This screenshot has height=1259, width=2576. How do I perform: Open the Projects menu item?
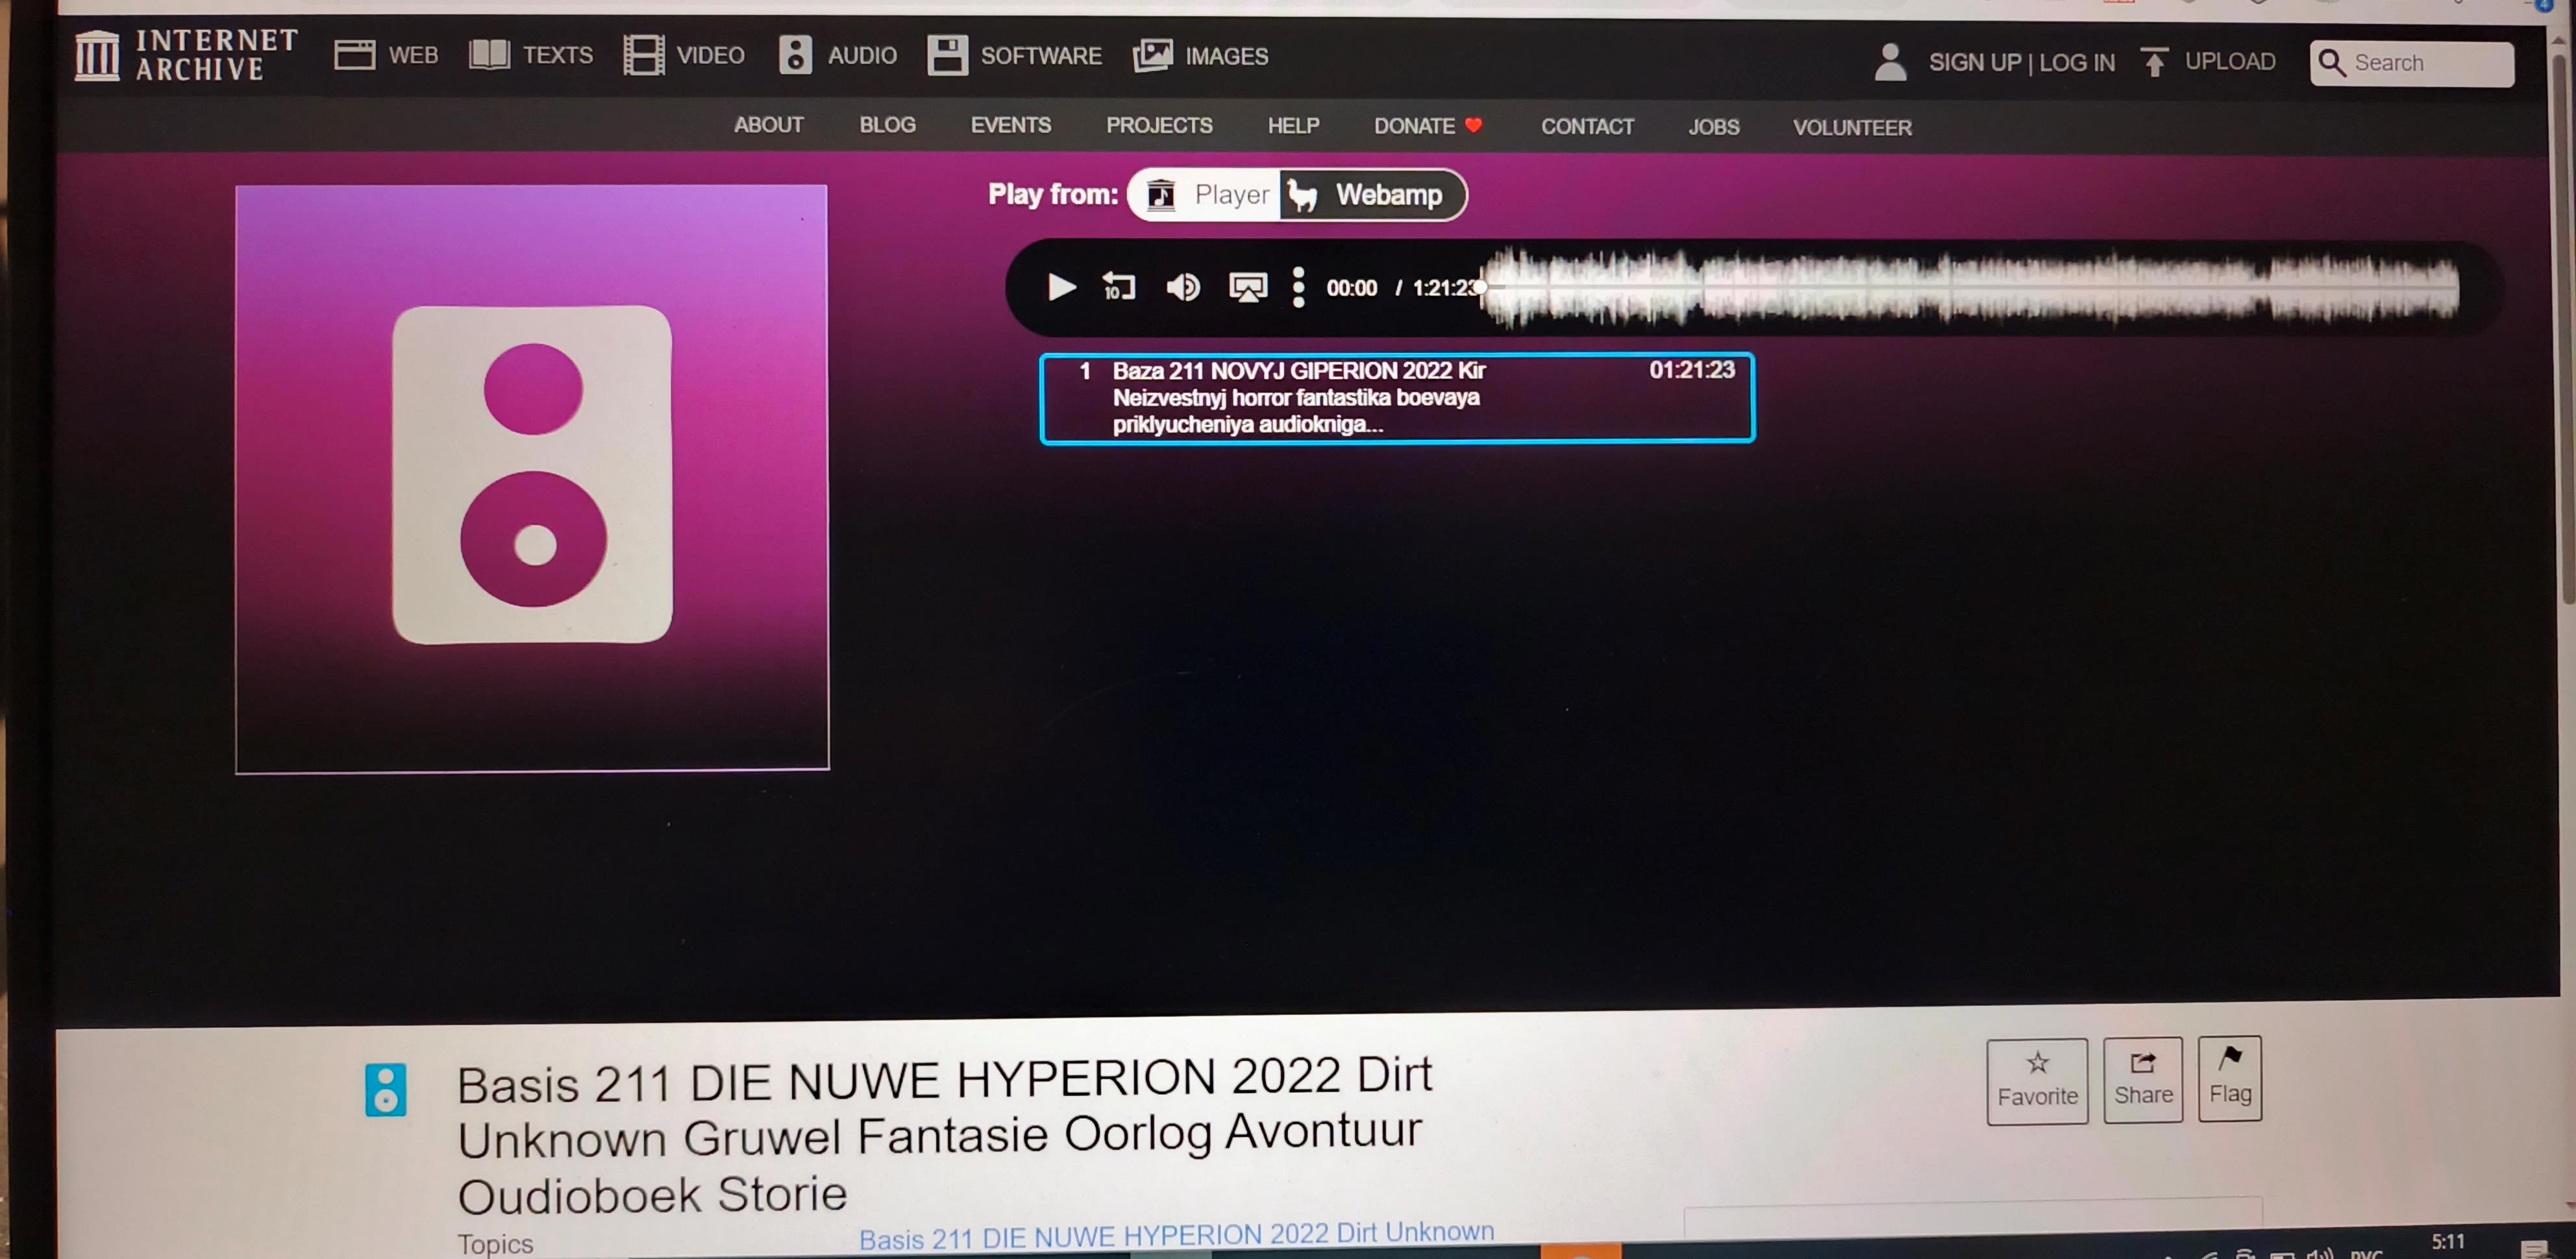coord(1159,126)
